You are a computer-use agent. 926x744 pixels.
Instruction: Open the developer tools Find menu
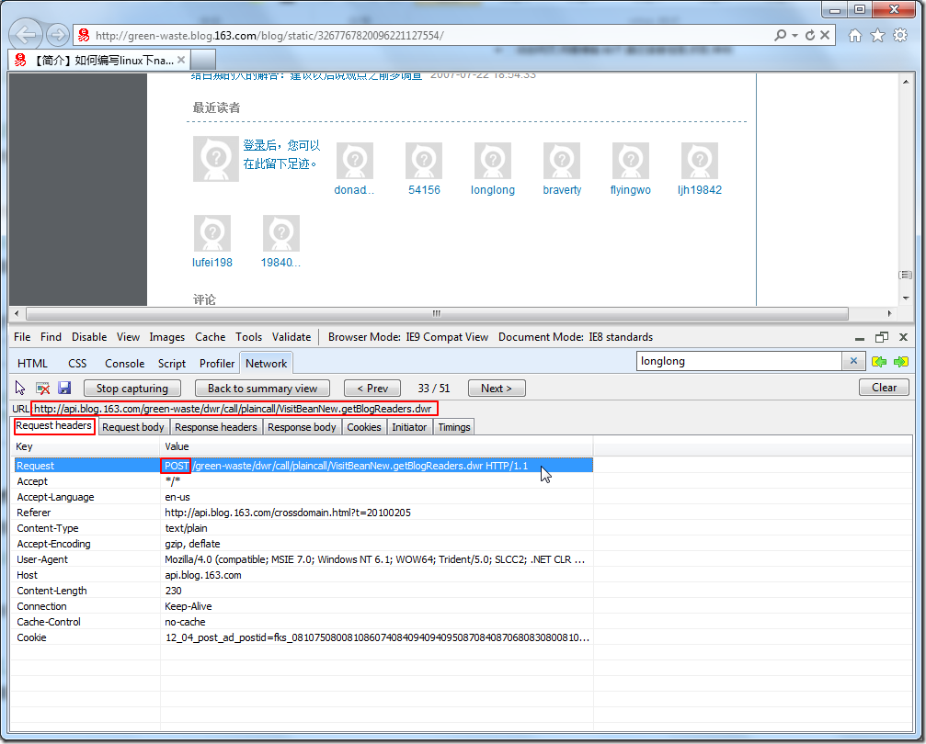pos(51,337)
